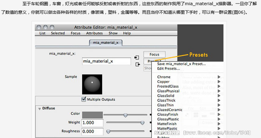Collapse the Diffuse section triangle
Screen dimensions: 261x138
tap(39, 109)
